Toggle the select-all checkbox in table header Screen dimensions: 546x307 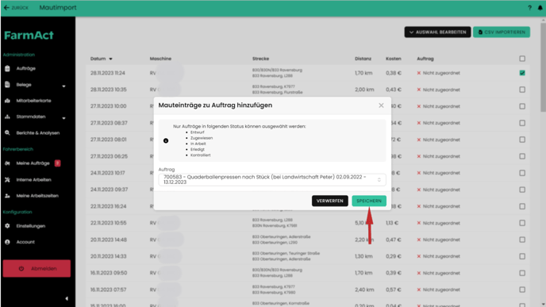[522, 59]
